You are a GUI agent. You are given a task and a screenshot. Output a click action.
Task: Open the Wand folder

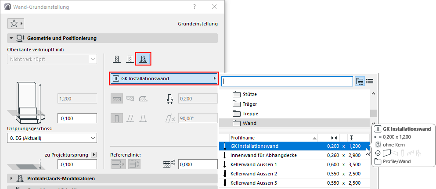point(249,123)
